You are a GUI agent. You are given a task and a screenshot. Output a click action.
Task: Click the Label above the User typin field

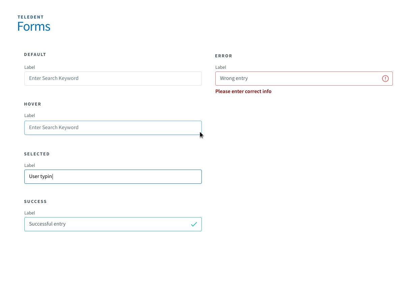click(x=30, y=166)
